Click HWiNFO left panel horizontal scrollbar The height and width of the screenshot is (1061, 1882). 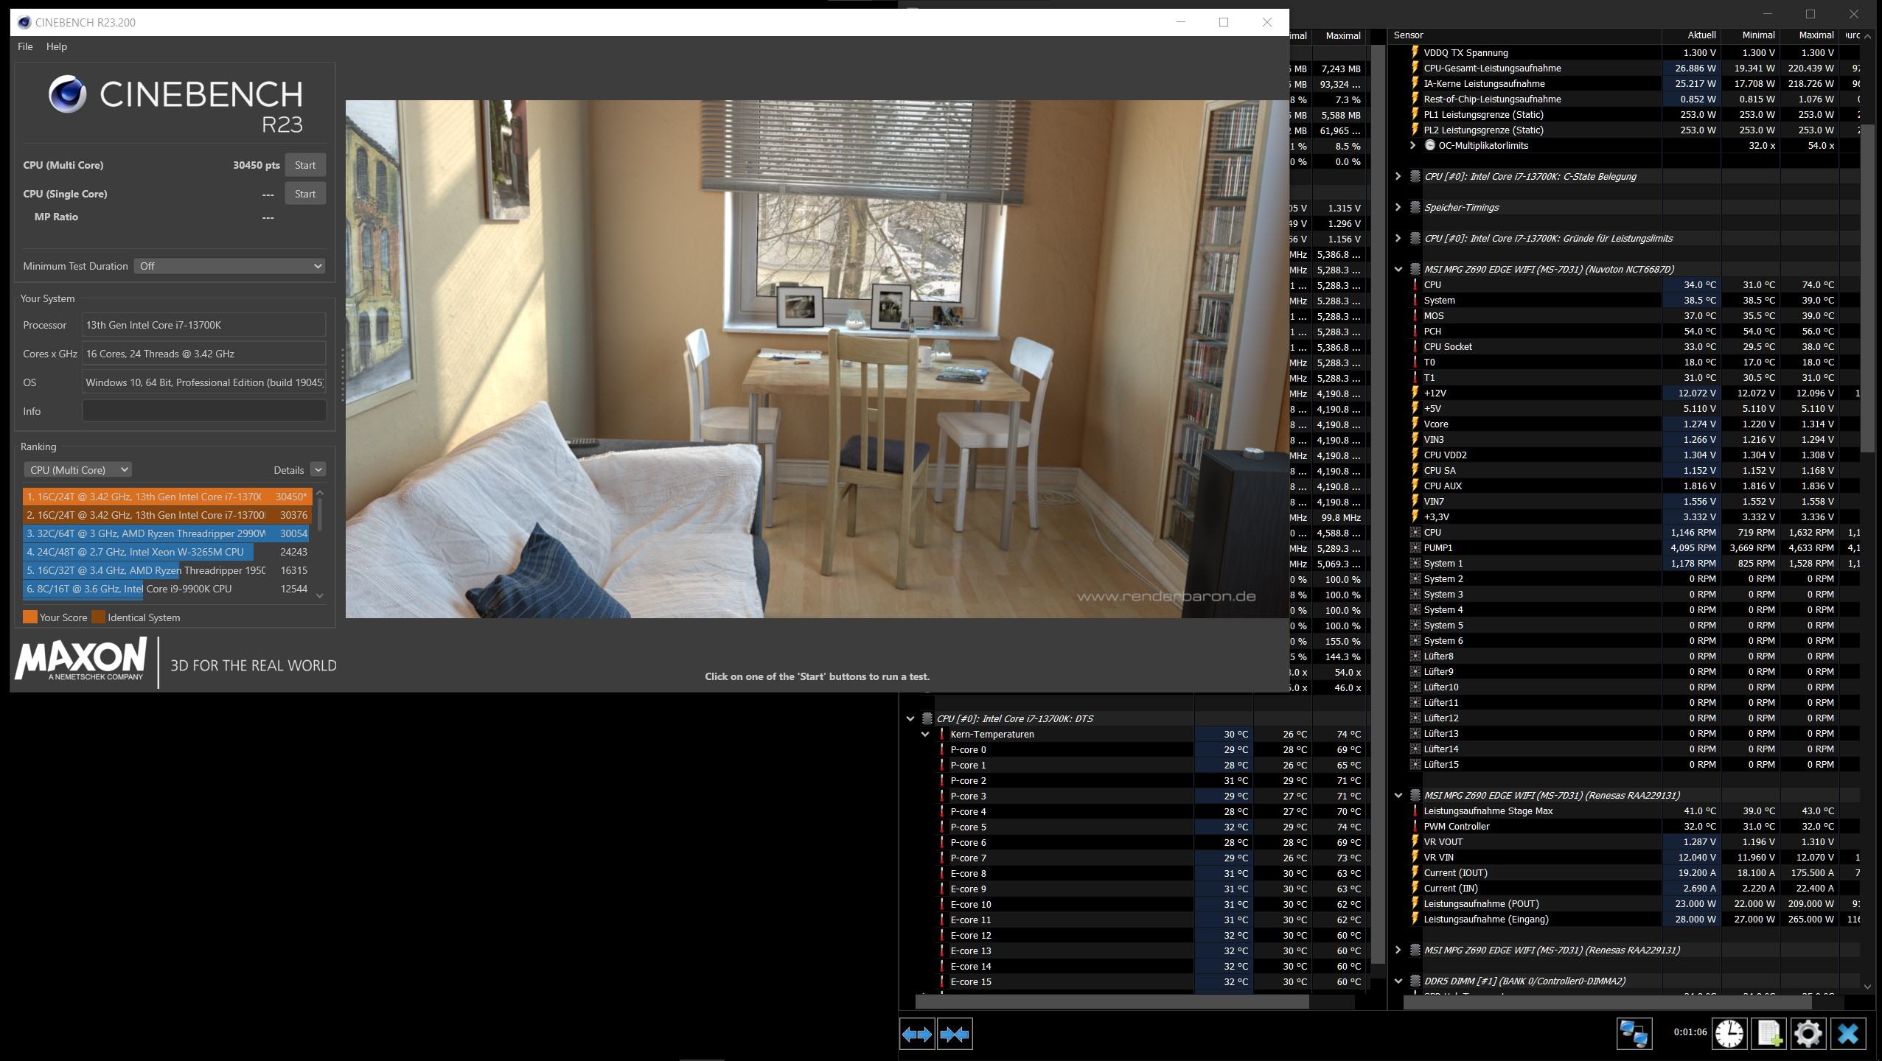coord(1112,1002)
